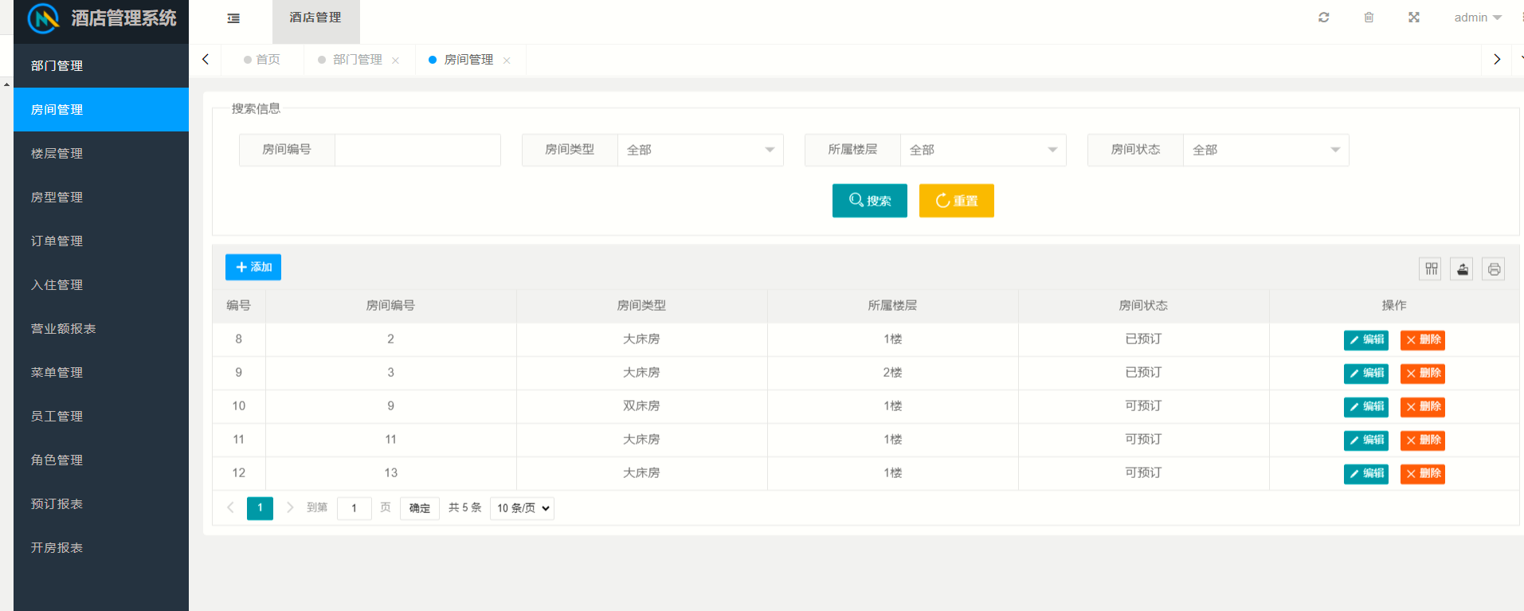This screenshot has width=1524, height=611.
Task: Open 部门管理 in the sidebar
Action: point(101,66)
